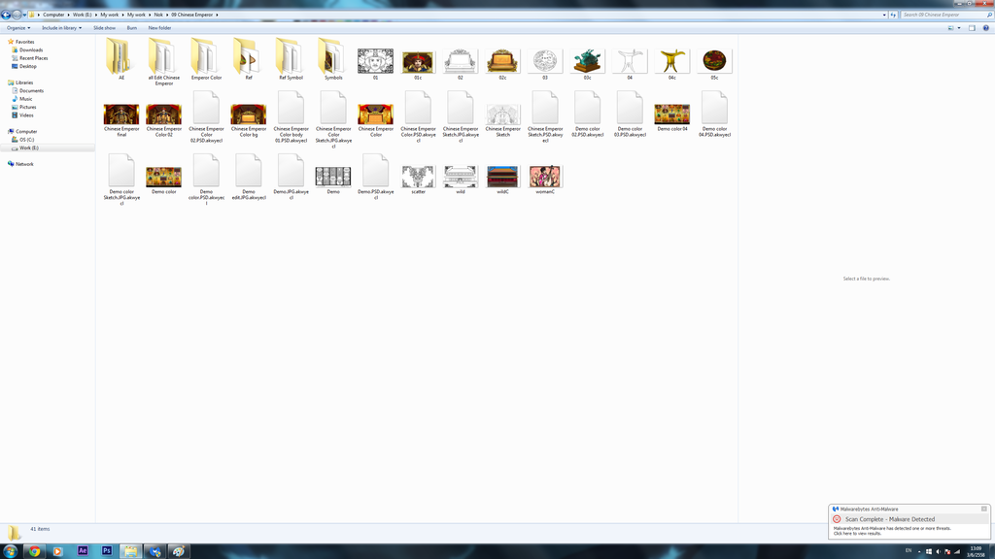Select Chinese Emperor Color 02.PSD.akwyecl file

tap(206, 116)
